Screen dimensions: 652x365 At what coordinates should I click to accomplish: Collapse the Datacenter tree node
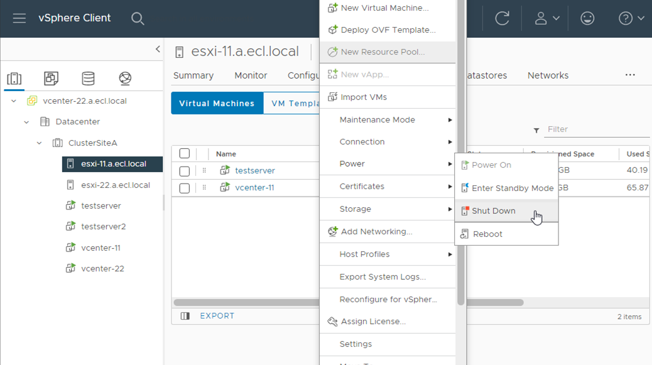click(26, 122)
